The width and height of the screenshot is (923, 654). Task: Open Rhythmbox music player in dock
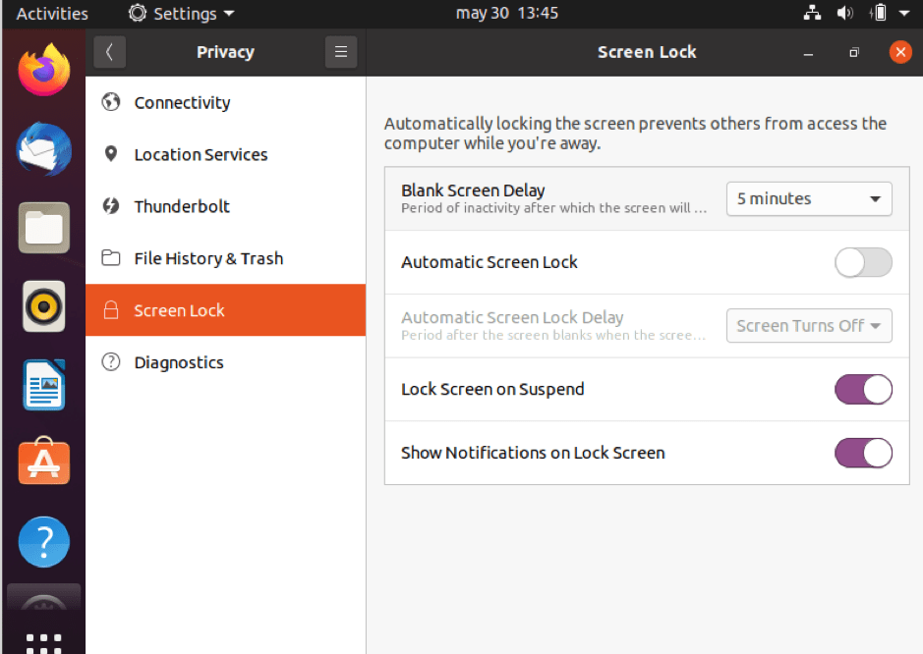43,306
